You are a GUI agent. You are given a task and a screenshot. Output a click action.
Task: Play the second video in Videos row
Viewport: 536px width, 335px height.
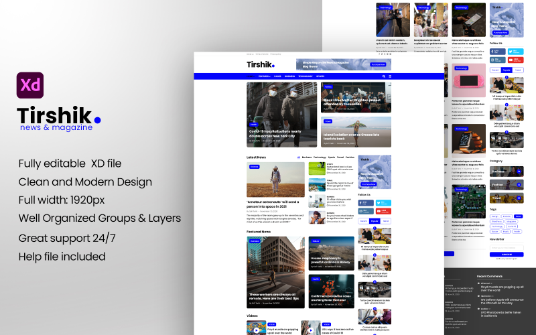coord(310,329)
